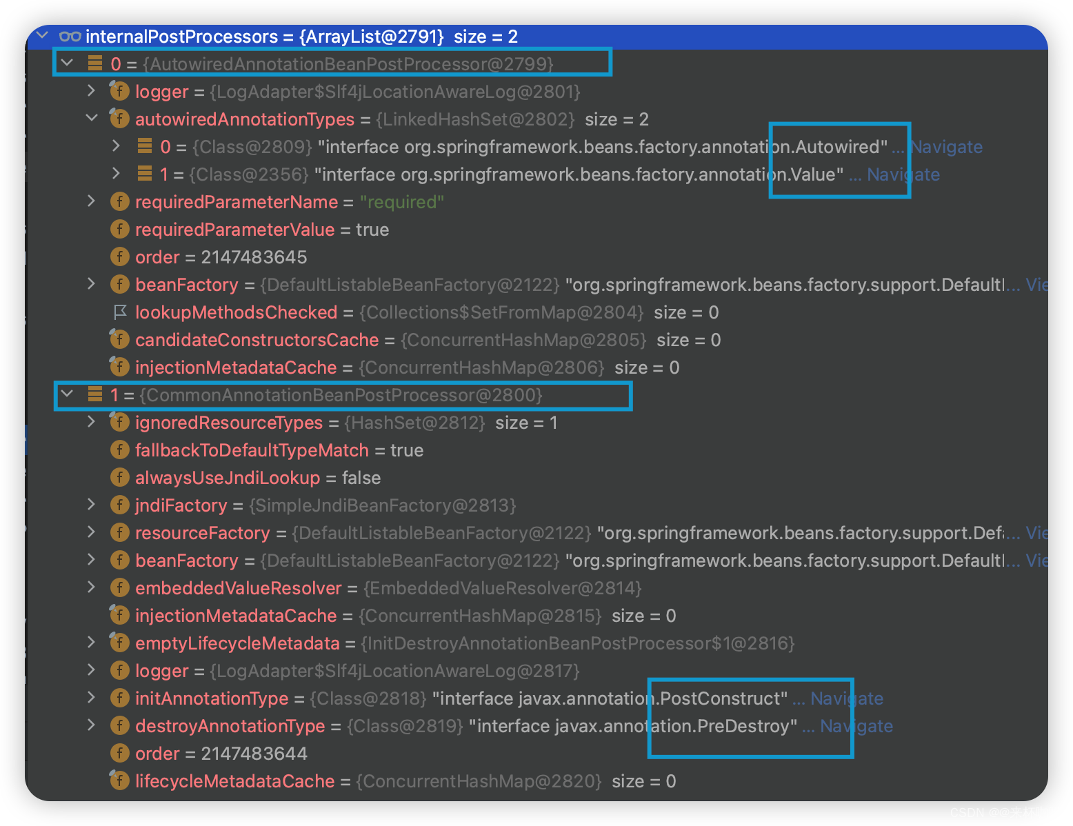Viewport: 1073px width, 826px height.
Task: Click the value 2147483644 of order
Action: (254, 754)
